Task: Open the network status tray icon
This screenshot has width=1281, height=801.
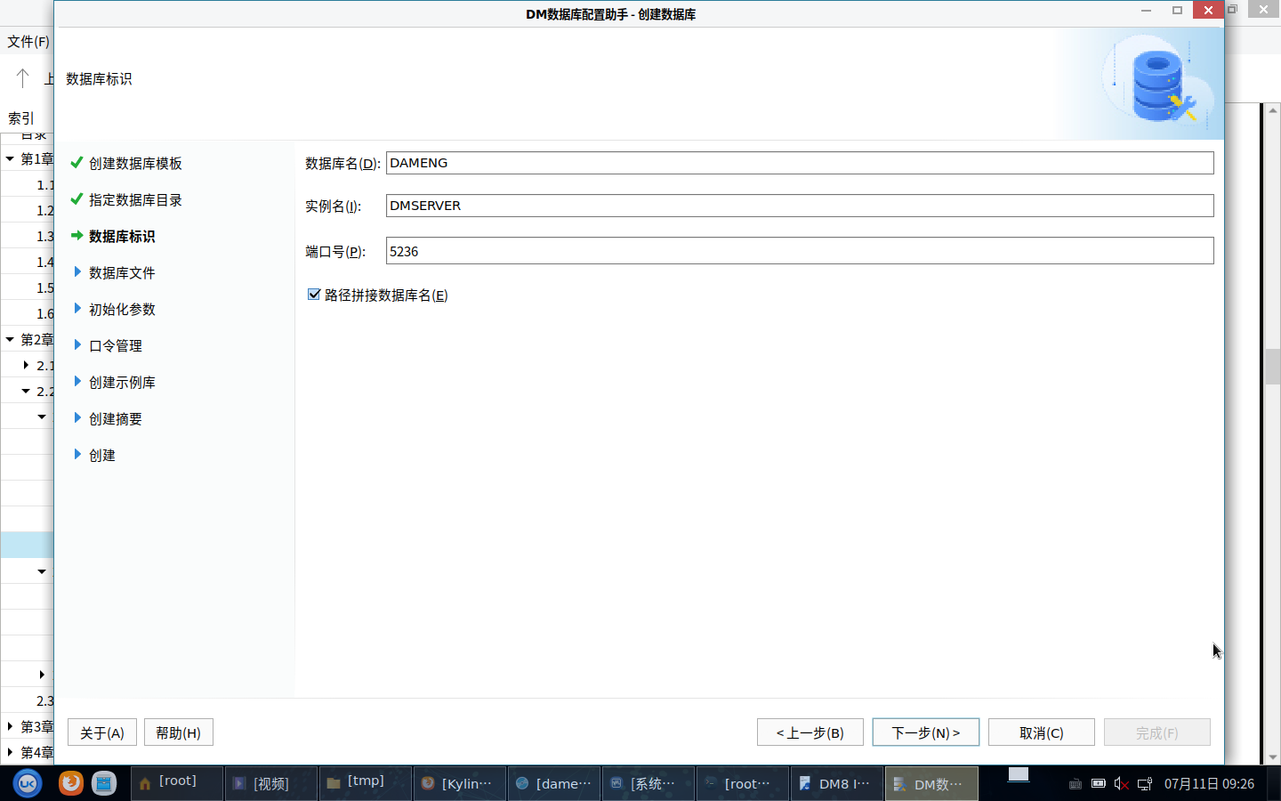Action: (x=1145, y=784)
